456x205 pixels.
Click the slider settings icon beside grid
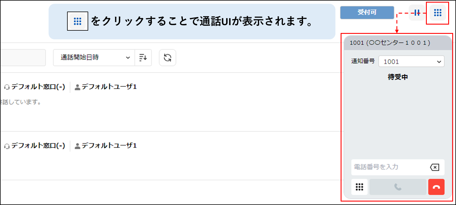pos(417,13)
